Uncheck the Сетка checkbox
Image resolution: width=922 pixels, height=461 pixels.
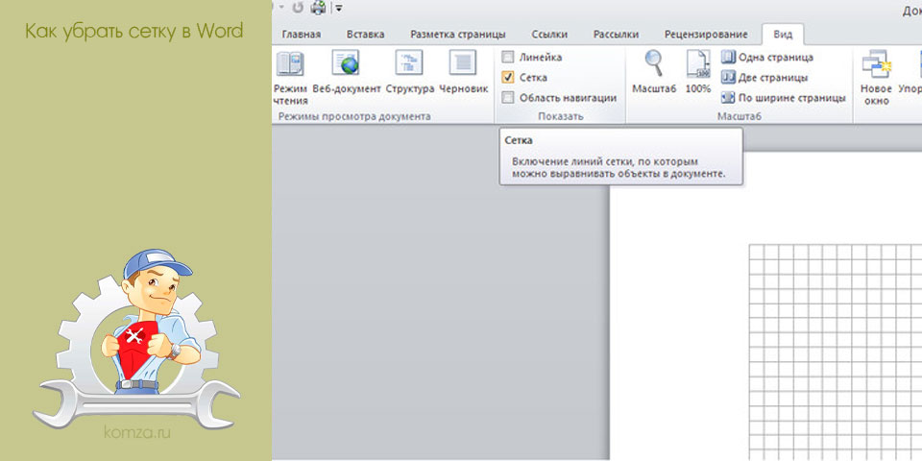pyautogui.click(x=508, y=78)
